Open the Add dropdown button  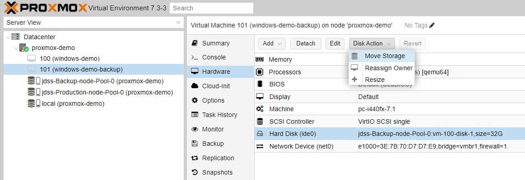(x=272, y=43)
